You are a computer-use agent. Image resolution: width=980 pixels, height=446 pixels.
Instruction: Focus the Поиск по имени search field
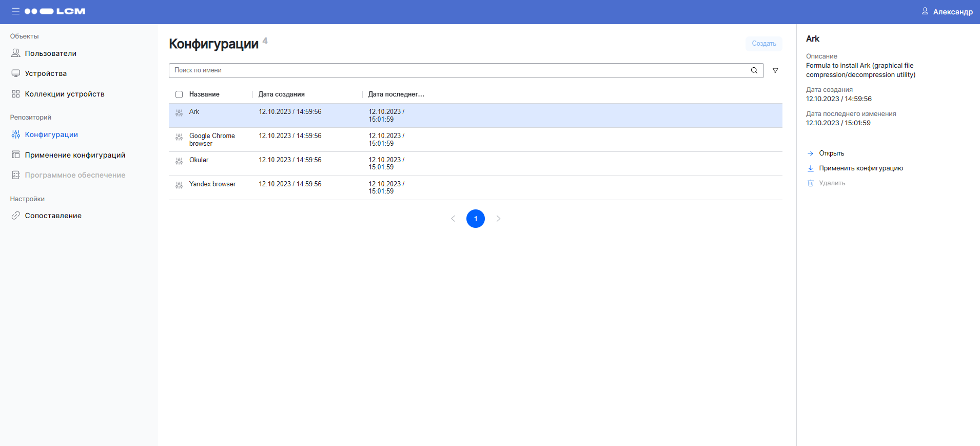(457, 70)
